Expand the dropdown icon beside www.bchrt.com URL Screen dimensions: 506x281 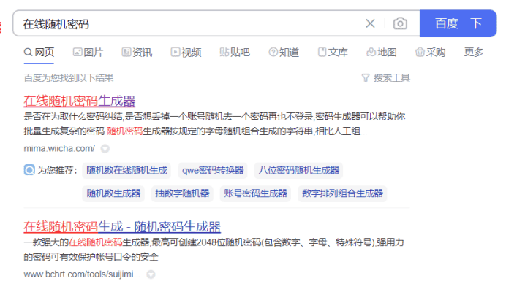151,274
